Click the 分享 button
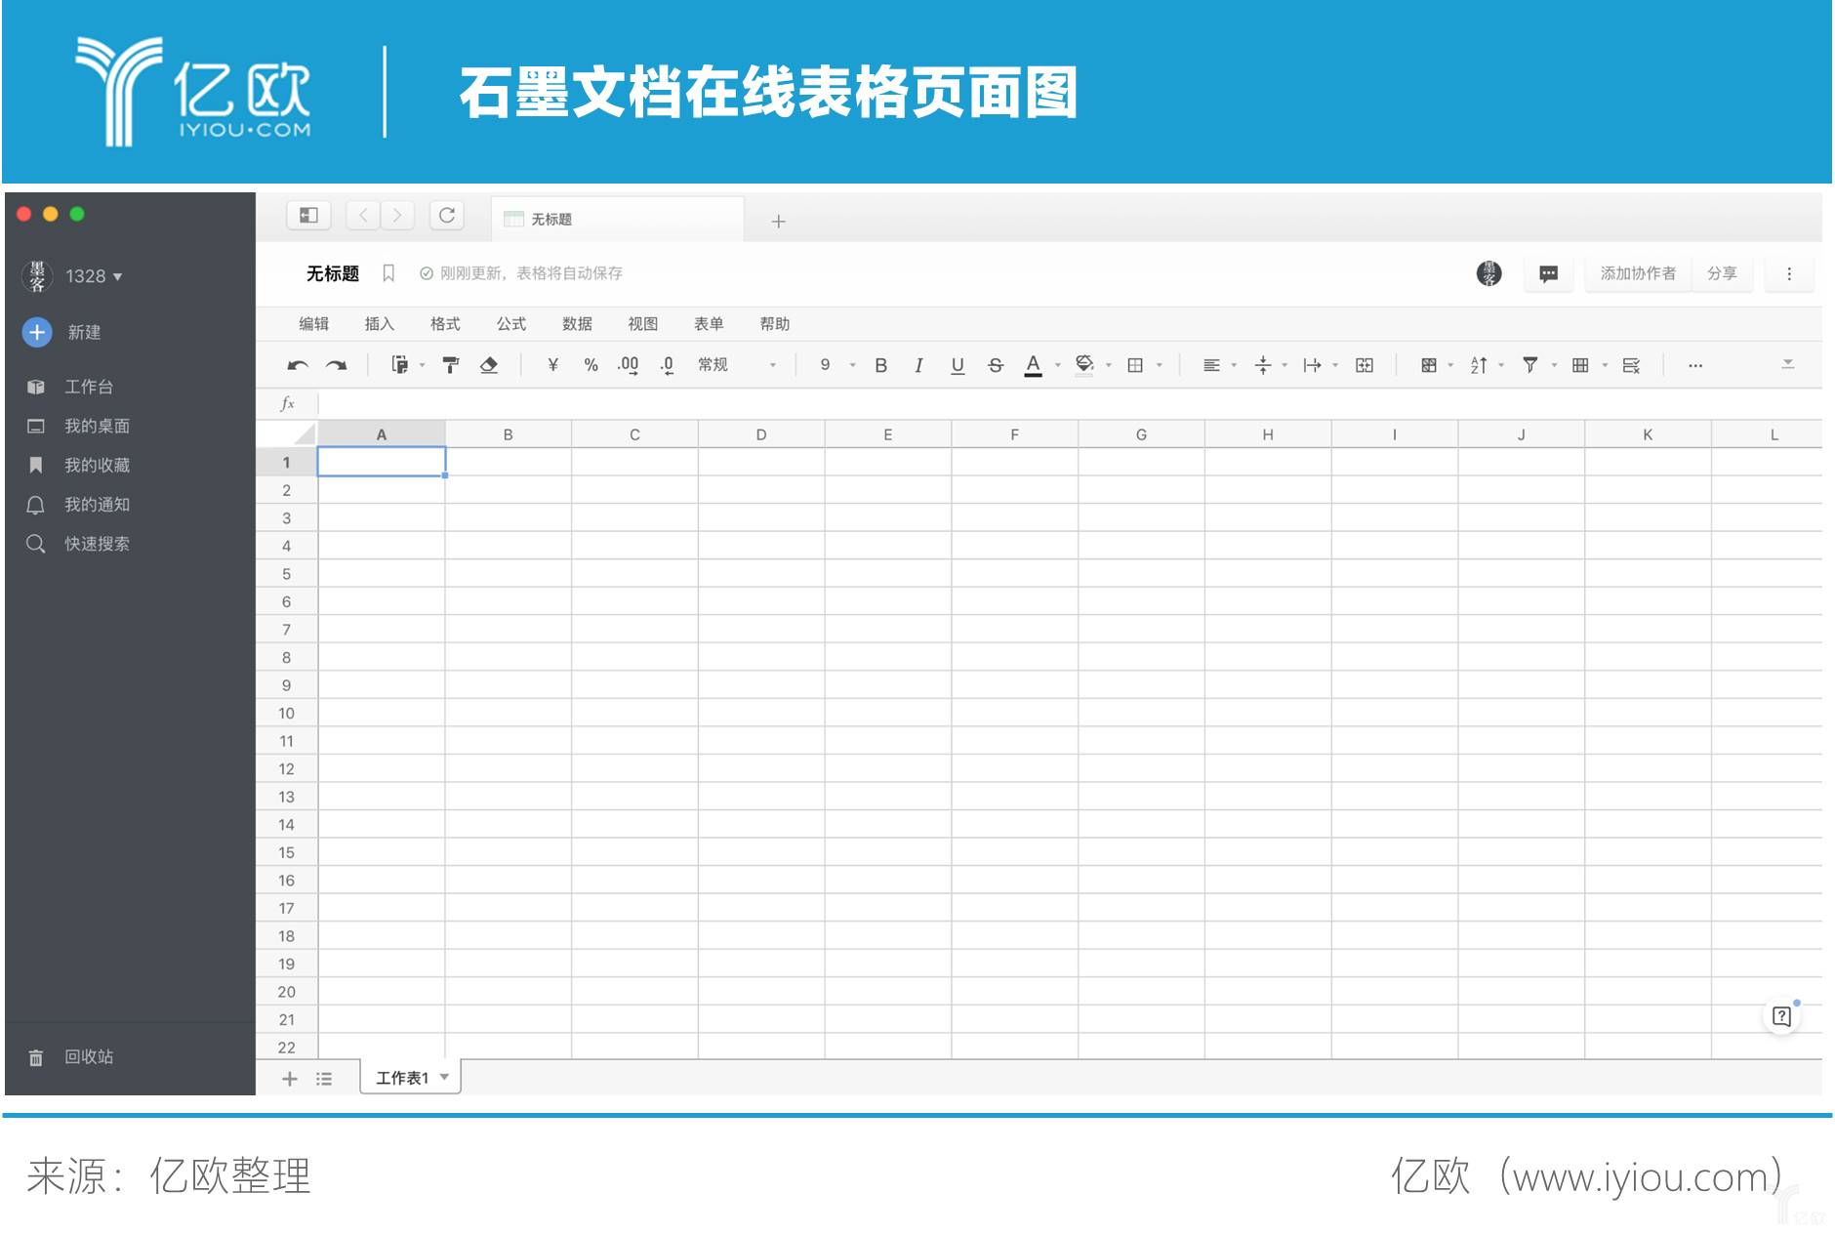The width and height of the screenshot is (1835, 1234). pyautogui.click(x=1722, y=273)
